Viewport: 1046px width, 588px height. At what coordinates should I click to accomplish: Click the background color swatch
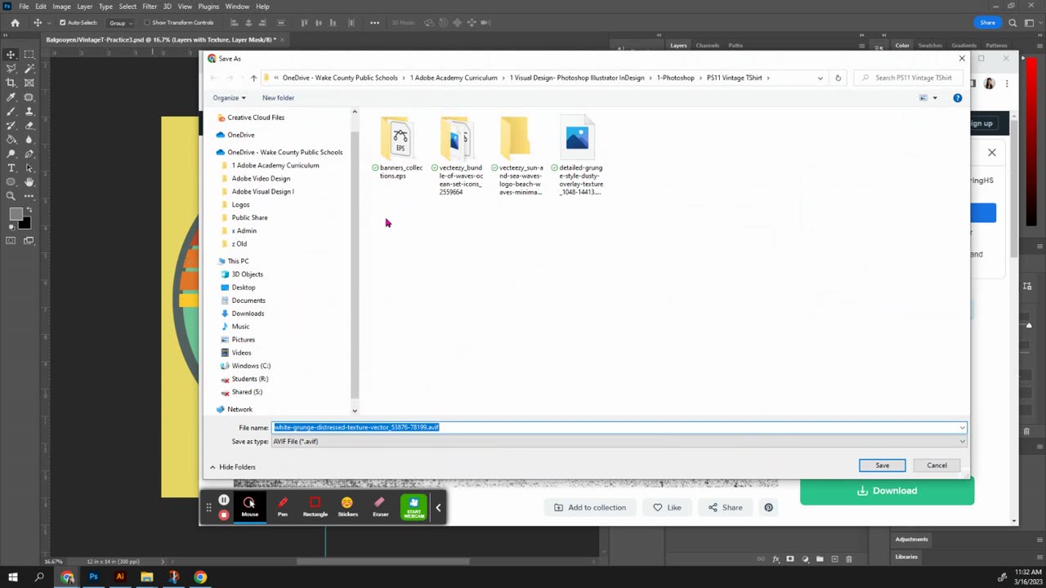coord(24,223)
